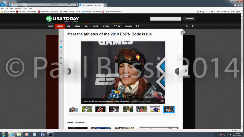Open Windows Explorer folder on taskbar
244x137 pixels.
tap(19, 134)
